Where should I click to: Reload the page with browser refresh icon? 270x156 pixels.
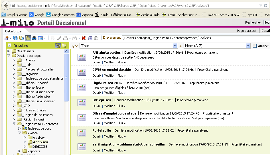266,6
